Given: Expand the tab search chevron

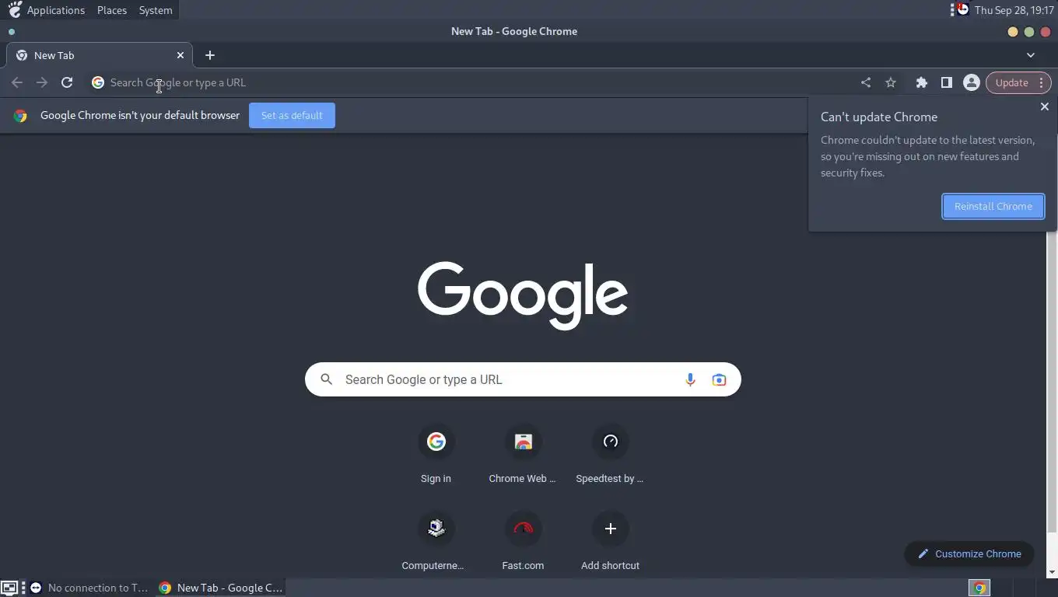Looking at the screenshot, I should (1031, 55).
